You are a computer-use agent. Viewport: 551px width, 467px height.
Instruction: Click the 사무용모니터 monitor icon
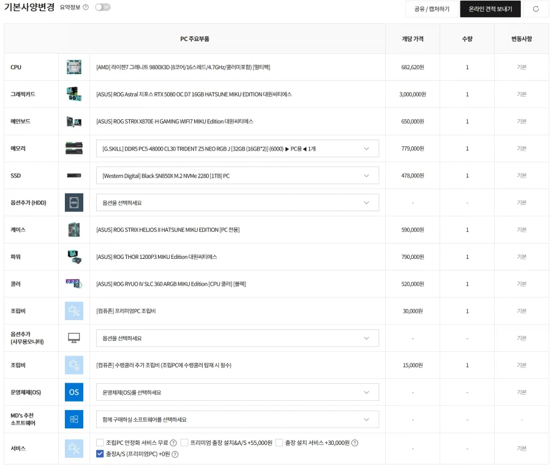74,337
